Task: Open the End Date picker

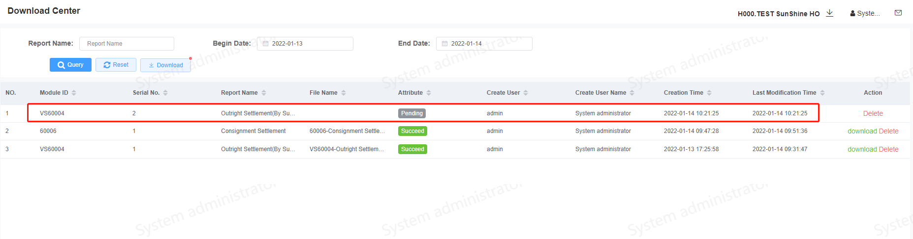Action: [484, 44]
